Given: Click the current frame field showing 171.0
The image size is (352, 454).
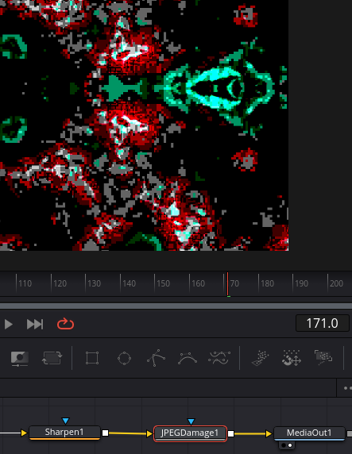Looking at the screenshot, I should point(322,323).
